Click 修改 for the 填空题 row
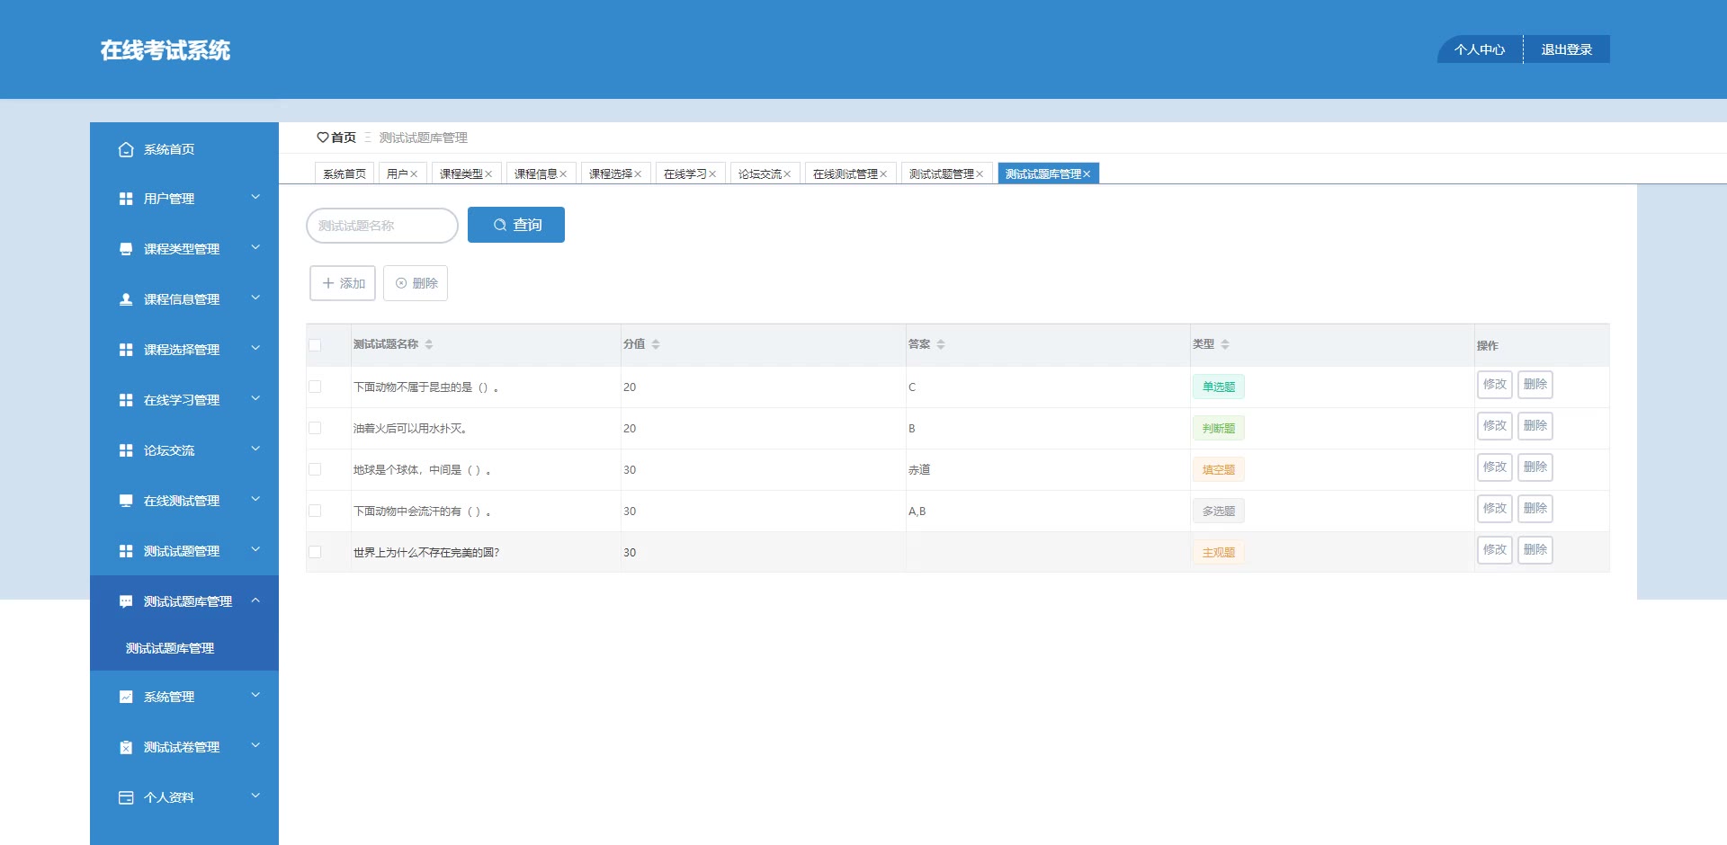The width and height of the screenshot is (1727, 845). tap(1495, 467)
